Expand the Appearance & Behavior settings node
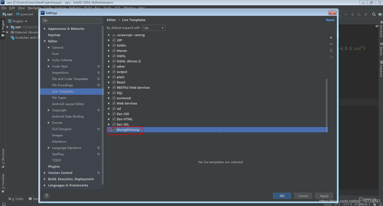The image size is (383, 206). 45,29
